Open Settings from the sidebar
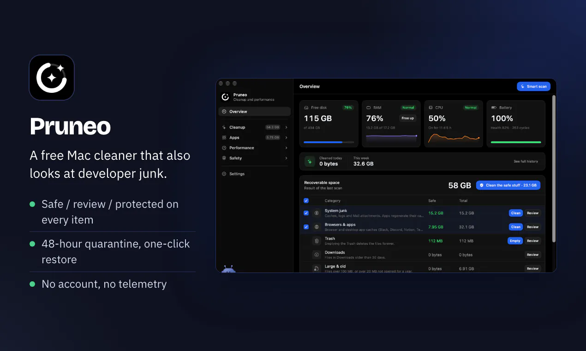586x351 pixels. 255,174
